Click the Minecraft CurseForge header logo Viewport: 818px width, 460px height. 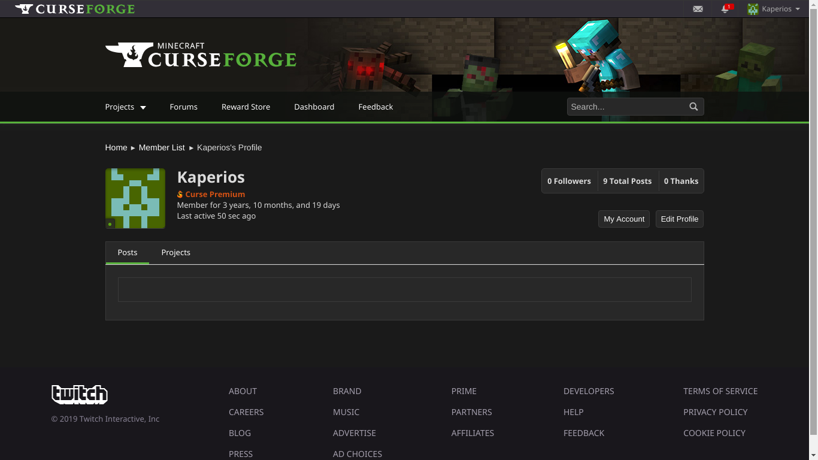(x=201, y=54)
